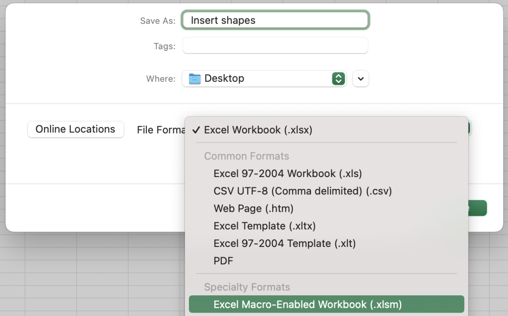508x316 pixels.
Task: Open Online Locations
Action: pyautogui.click(x=75, y=129)
